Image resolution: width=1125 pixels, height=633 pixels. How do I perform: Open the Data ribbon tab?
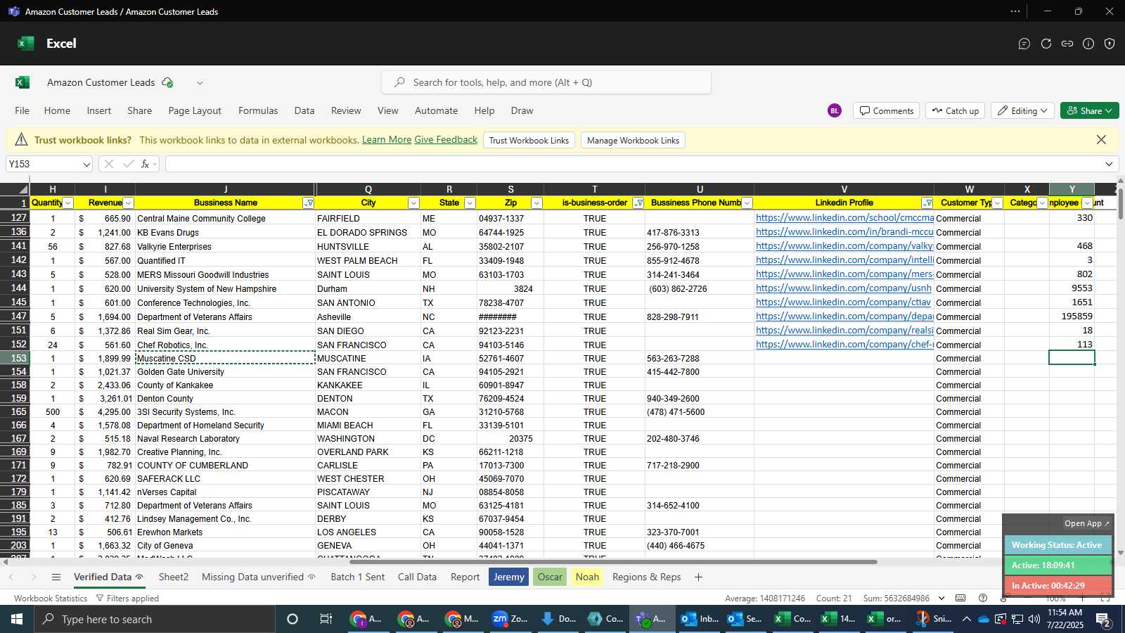click(x=304, y=111)
